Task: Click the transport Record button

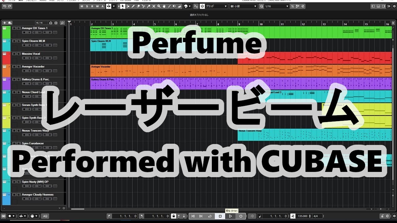Action: [241, 216]
